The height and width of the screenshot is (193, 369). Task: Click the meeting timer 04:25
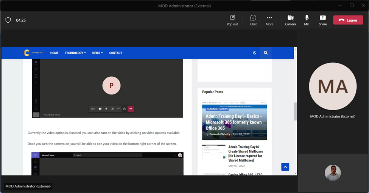click(x=21, y=20)
